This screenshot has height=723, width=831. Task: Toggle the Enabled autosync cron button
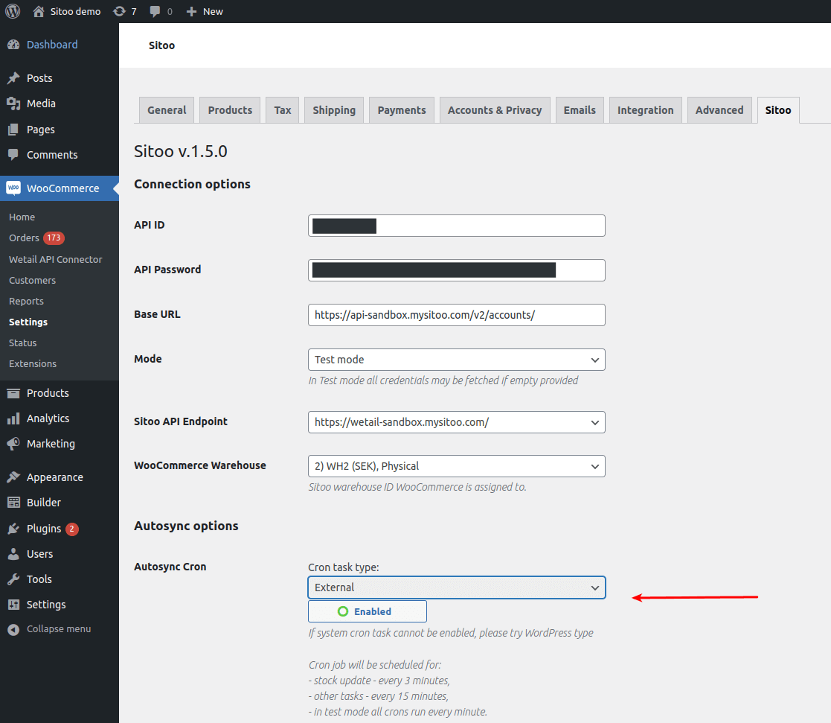(x=368, y=611)
